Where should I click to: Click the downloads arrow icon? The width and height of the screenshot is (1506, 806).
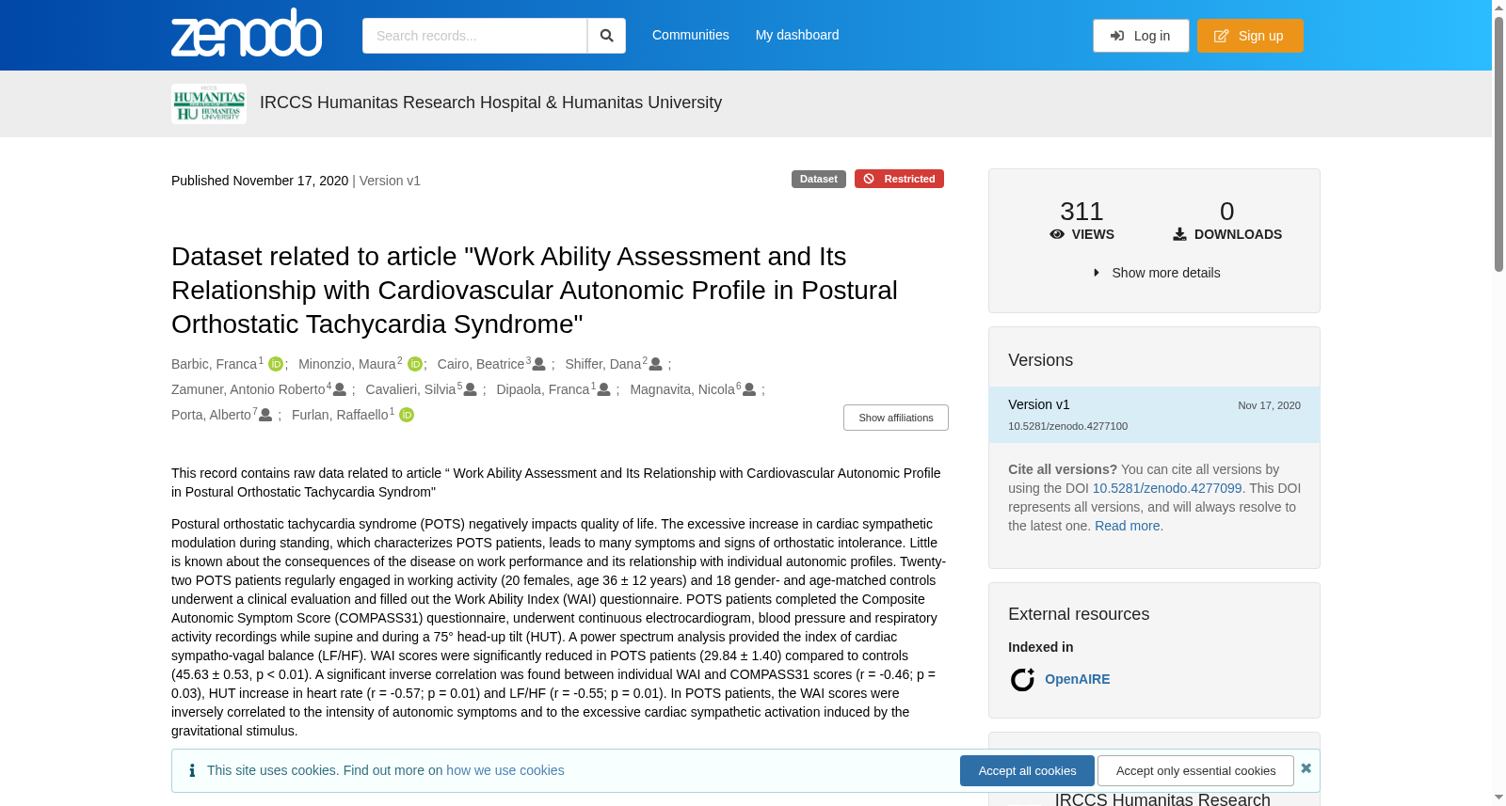(1179, 234)
